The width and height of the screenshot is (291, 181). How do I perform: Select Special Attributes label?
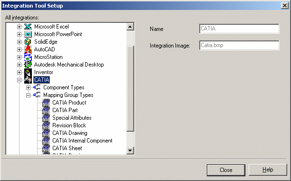point(72,118)
